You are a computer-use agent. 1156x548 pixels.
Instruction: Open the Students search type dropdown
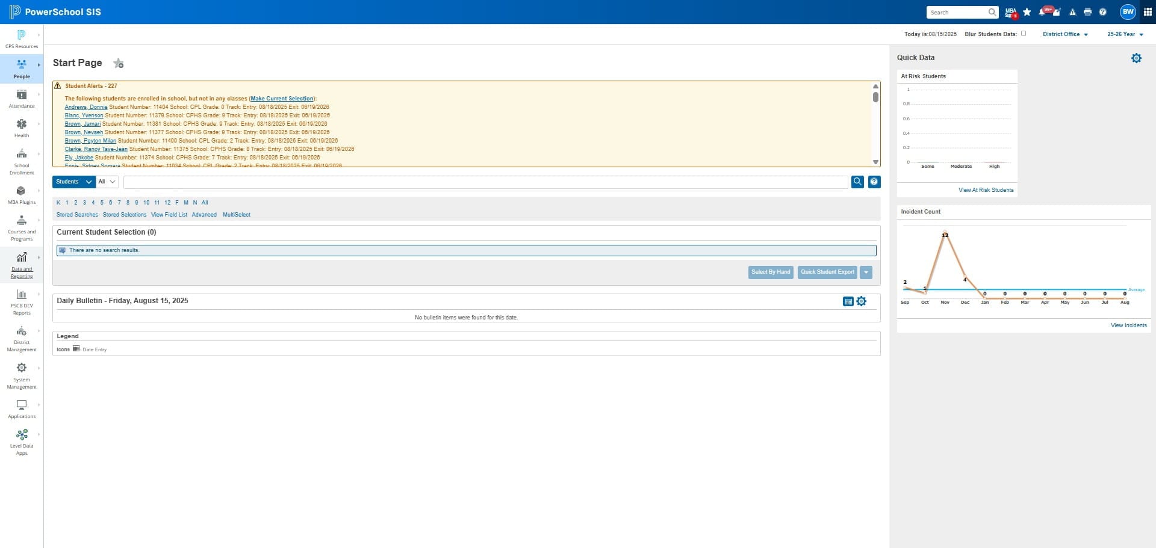point(74,182)
